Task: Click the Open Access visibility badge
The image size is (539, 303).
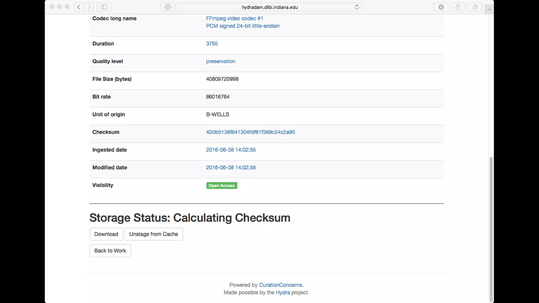Action: tap(222, 186)
